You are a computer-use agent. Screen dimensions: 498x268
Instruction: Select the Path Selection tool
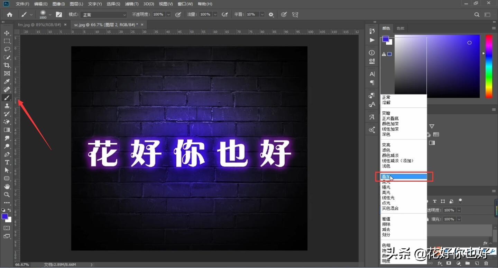7,170
